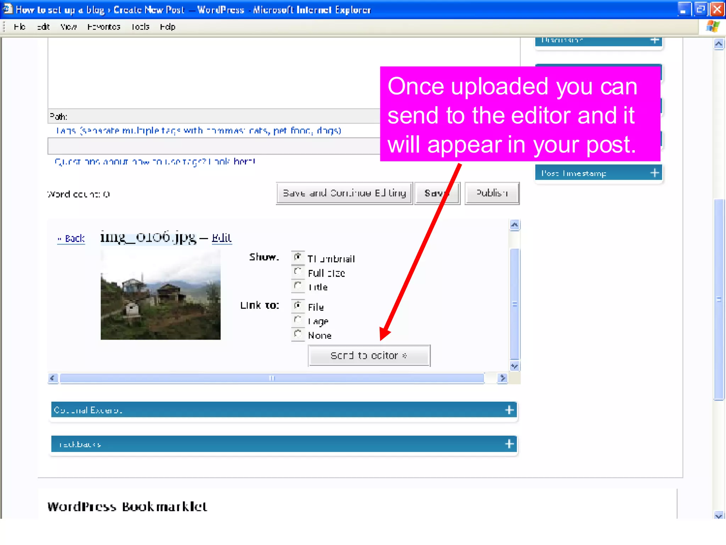Click the Save button
This screenshot has width=726, height=545.
[x=437, y=193]
